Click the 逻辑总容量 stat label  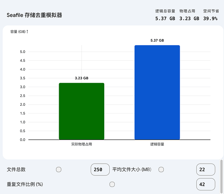point(165,11)
